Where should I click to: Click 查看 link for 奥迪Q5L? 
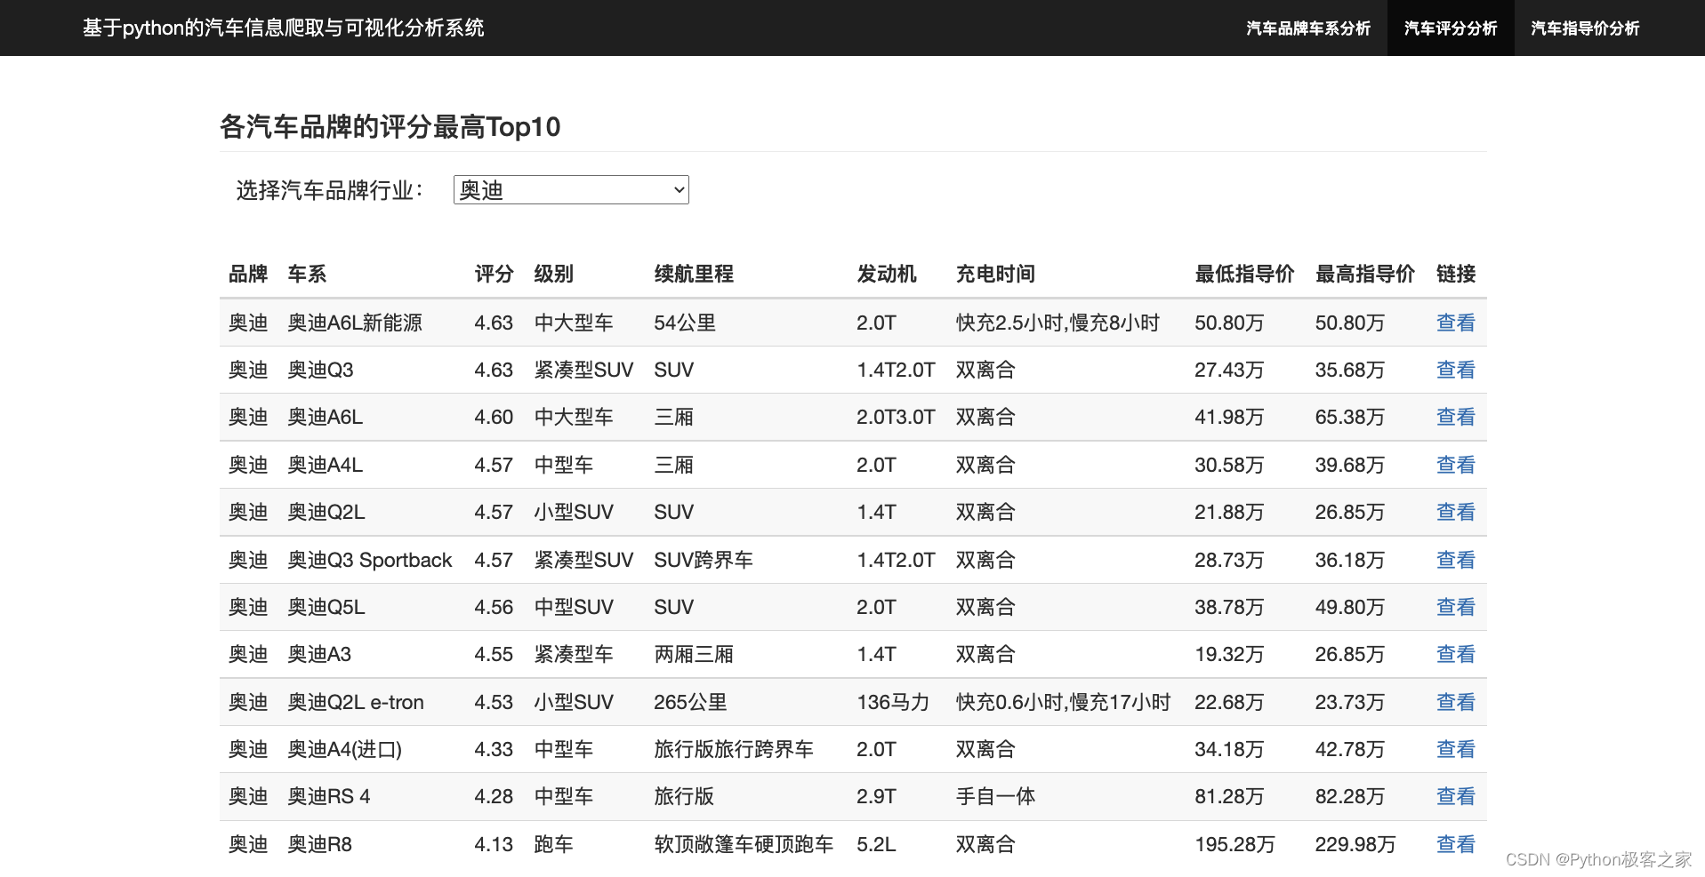click(1456, 607)
